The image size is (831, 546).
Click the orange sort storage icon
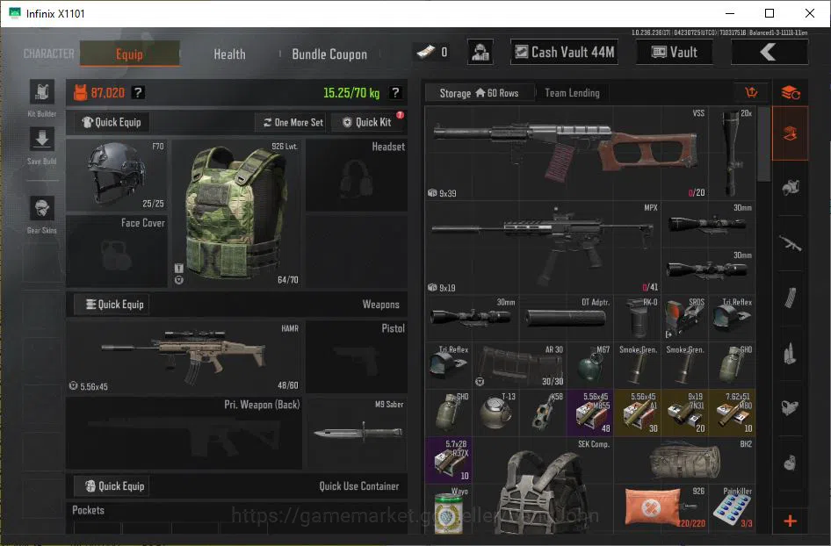751,93
